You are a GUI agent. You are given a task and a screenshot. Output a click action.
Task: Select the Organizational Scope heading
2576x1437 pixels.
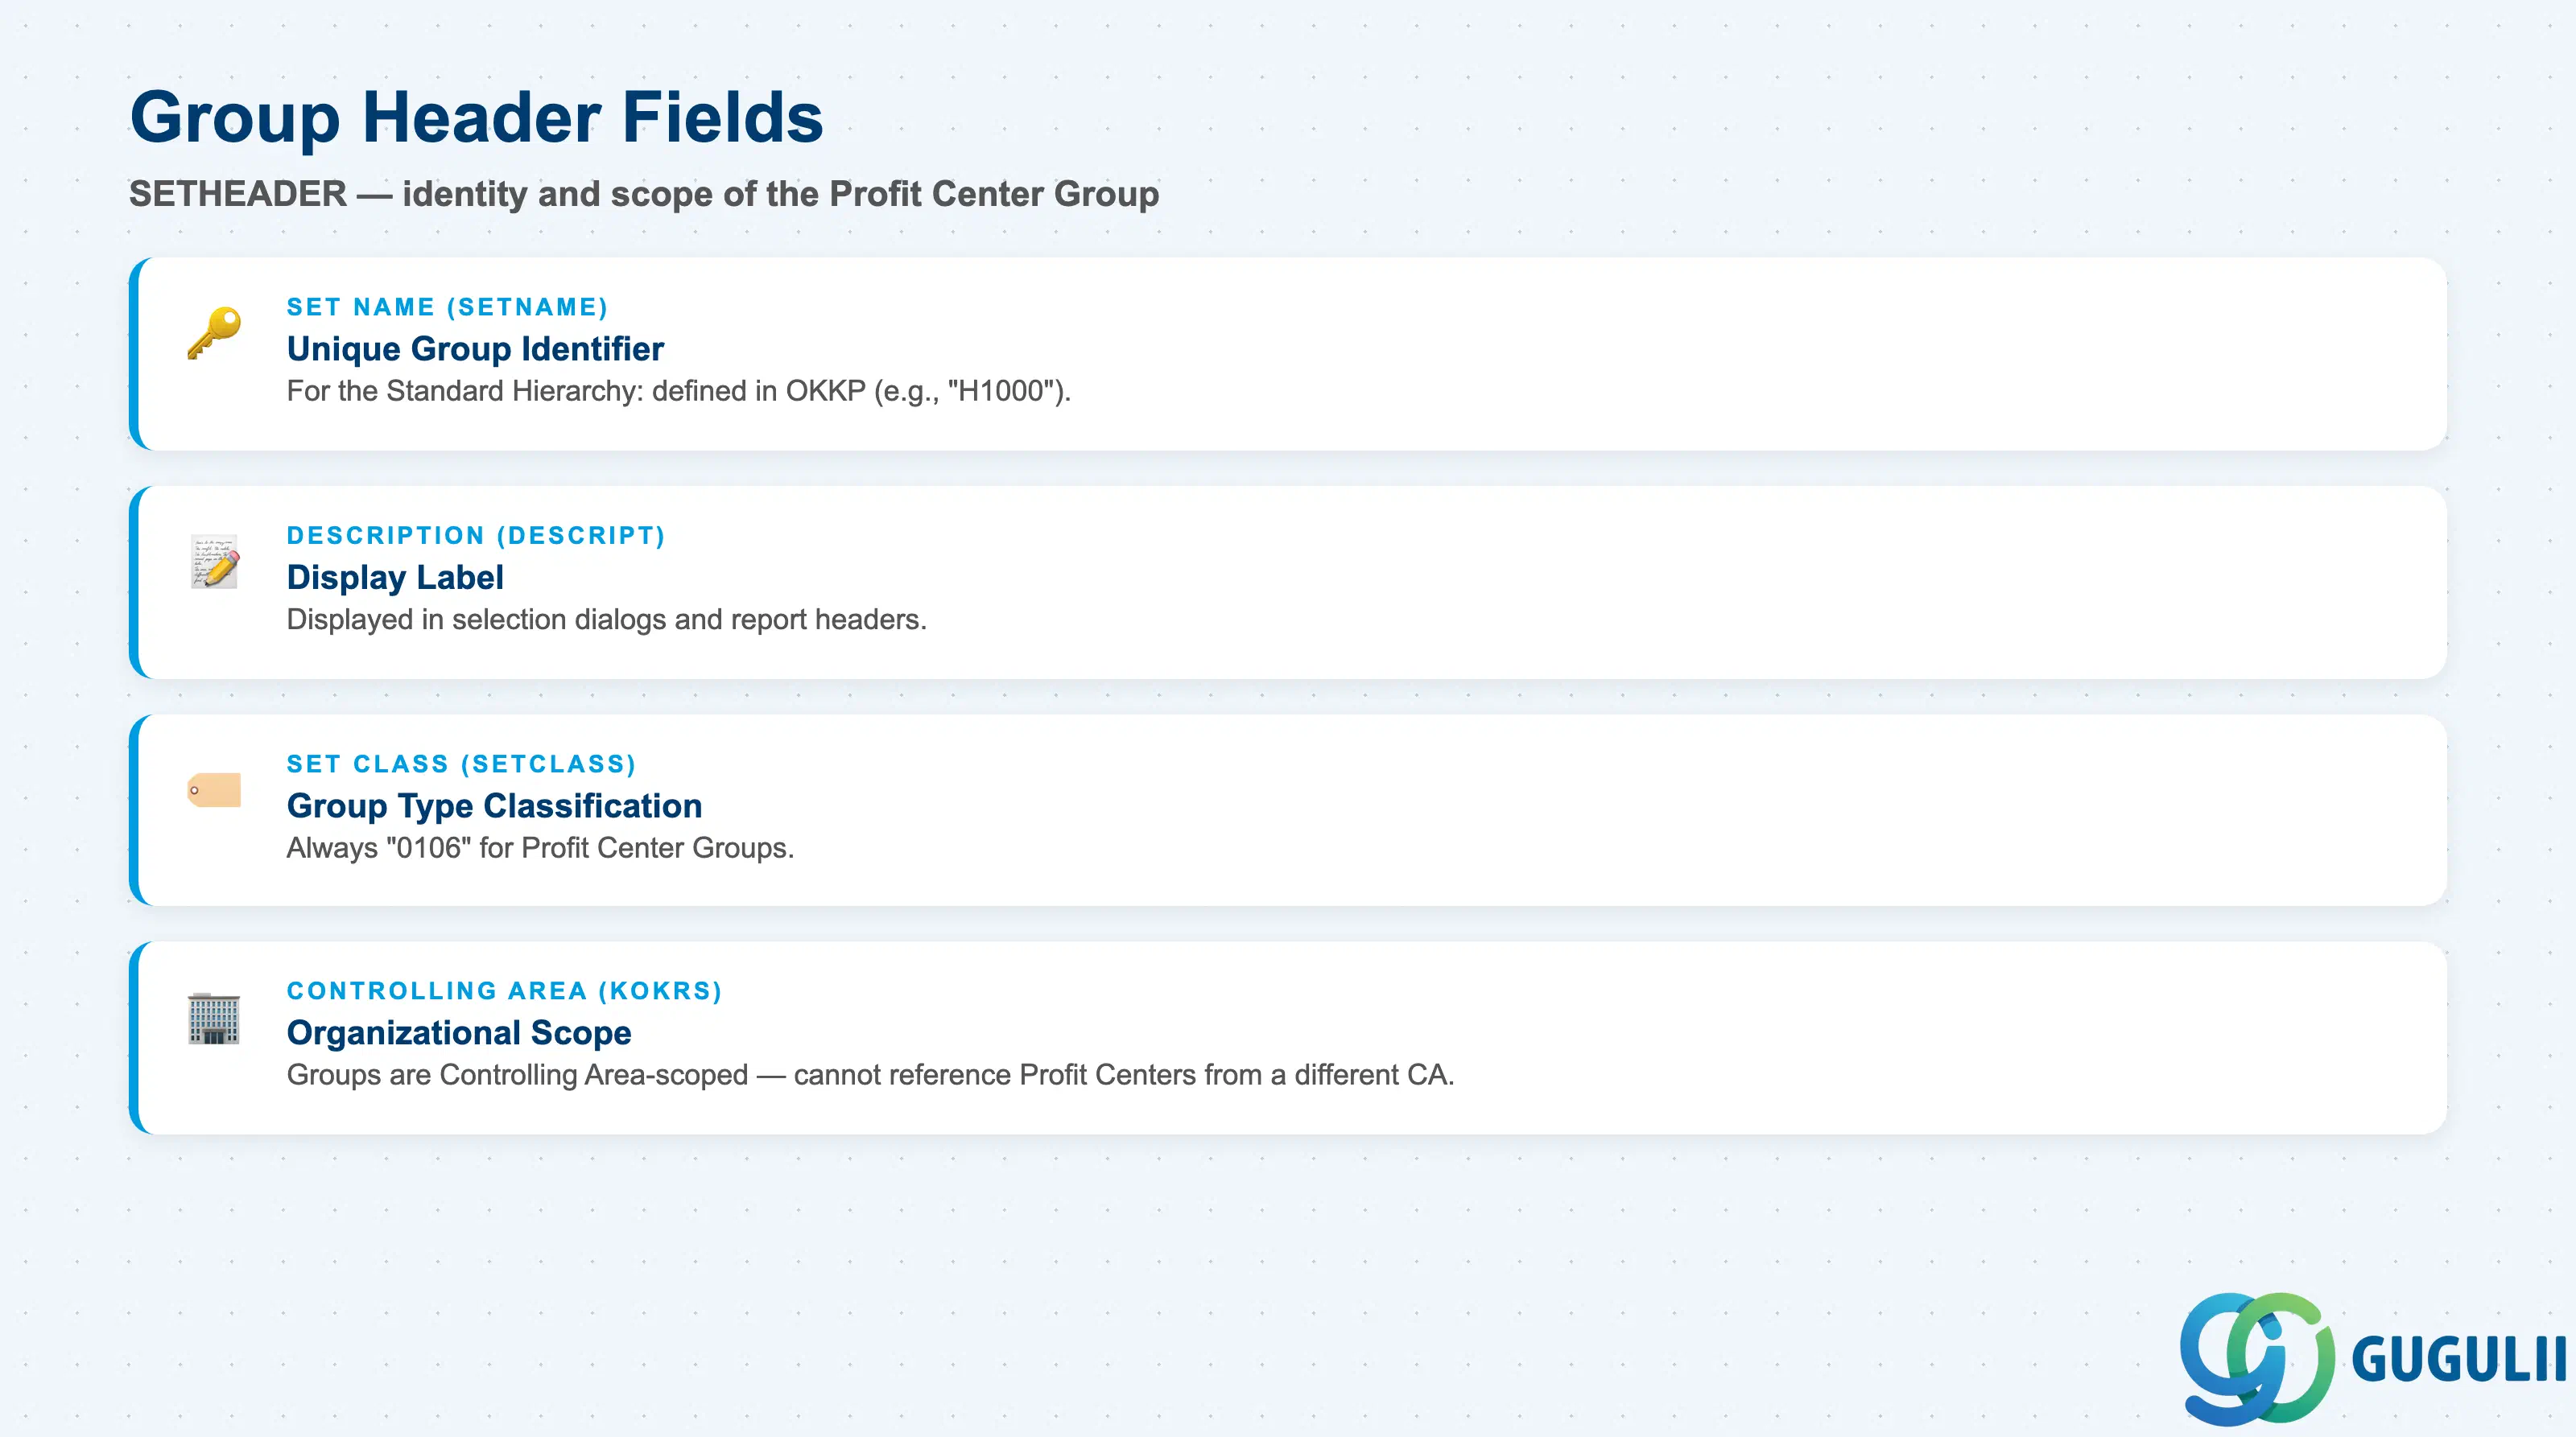pyautogui.click(x=459, y=1033)
